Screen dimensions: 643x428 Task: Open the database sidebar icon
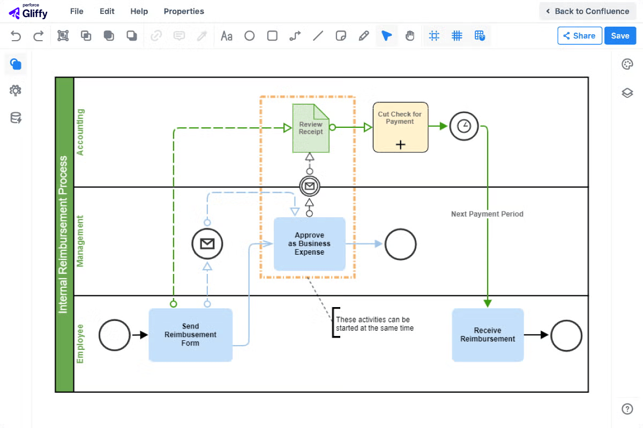(x=16, y=118)
